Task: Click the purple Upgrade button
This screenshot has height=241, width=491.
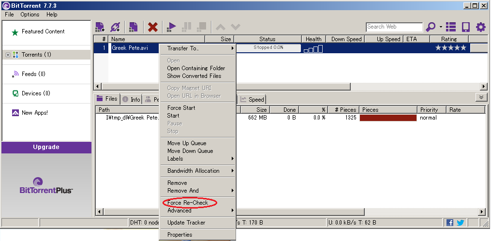Action: (x=46, y=147)
